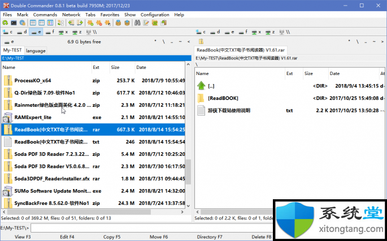Select the SyncBackFree 8.5.62.0 zip file
This screenshot has width=387, height=241.
93,203
